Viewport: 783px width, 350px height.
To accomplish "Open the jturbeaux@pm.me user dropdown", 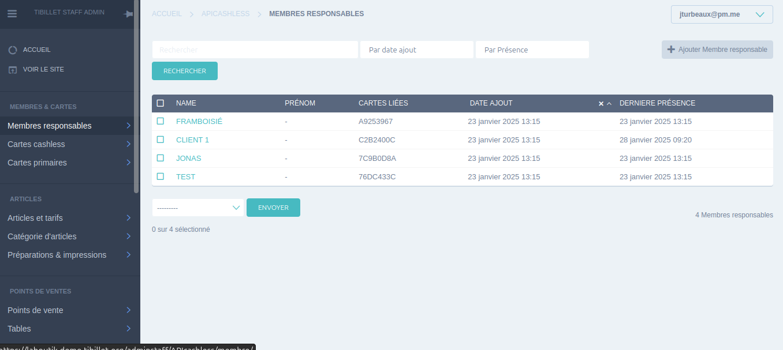I will (x=722, y=14).
